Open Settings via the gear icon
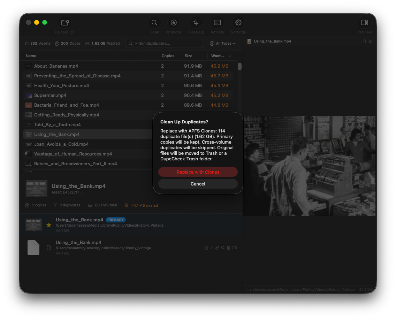396x319 pixels. (238, 22)
